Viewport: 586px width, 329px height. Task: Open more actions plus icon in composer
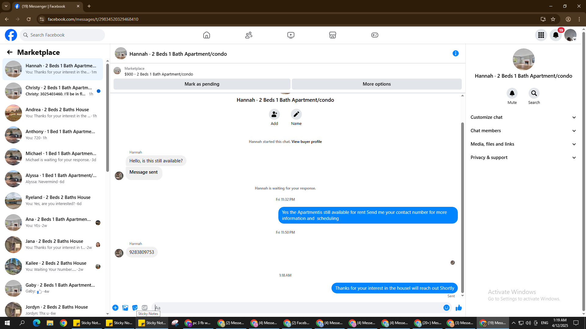click(115, 308)
